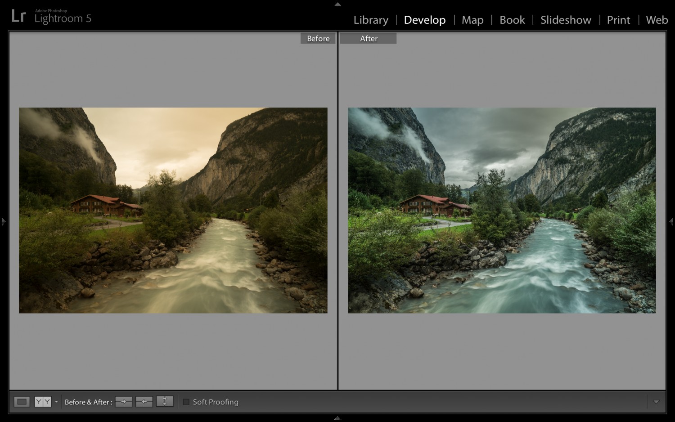Open the Print module
This screenshot has width=675, height=422.
pos(618,20)
